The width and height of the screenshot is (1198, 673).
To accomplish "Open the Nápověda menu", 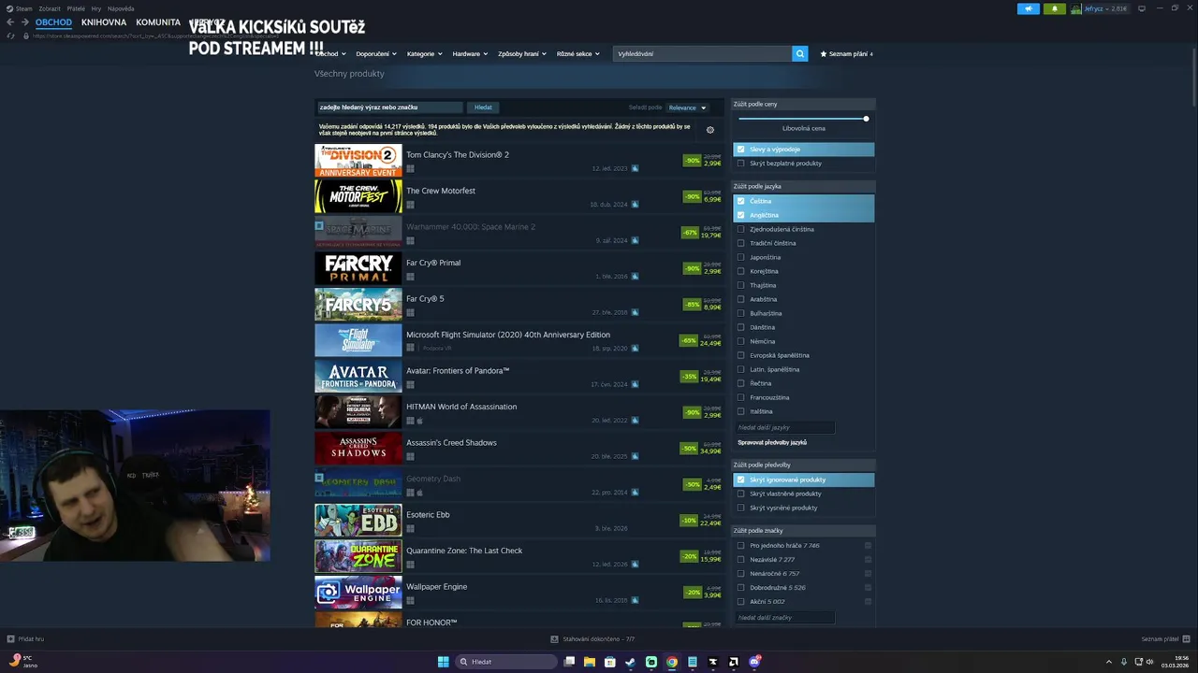I will point(121,8).
